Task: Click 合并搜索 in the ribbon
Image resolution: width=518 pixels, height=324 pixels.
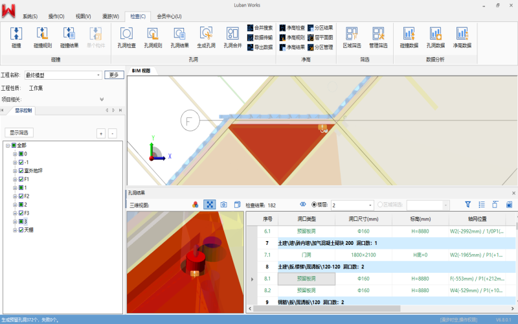Action: [260, 28]
